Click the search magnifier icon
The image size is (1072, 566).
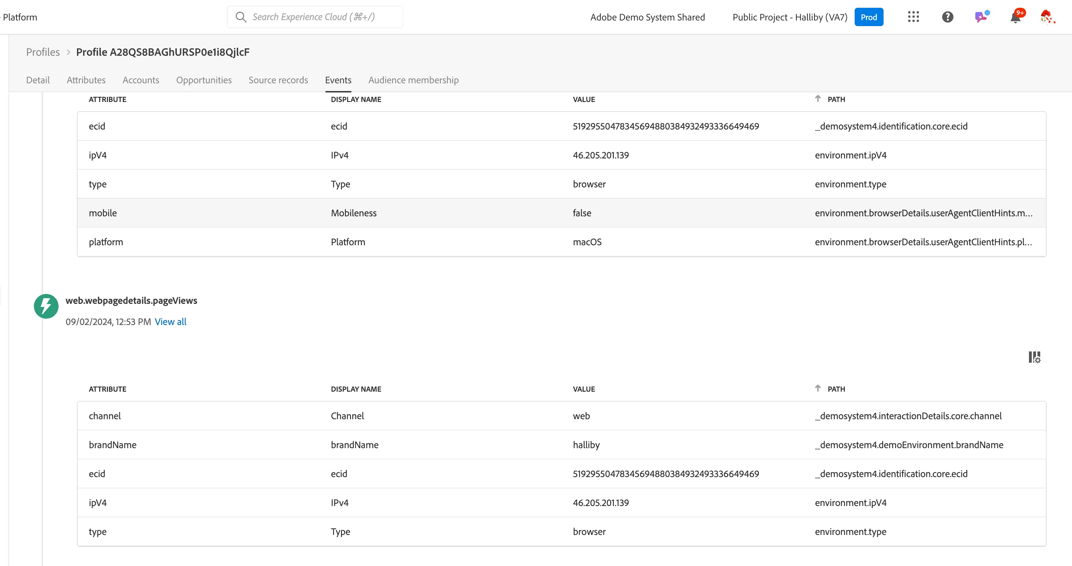[241, 17]
